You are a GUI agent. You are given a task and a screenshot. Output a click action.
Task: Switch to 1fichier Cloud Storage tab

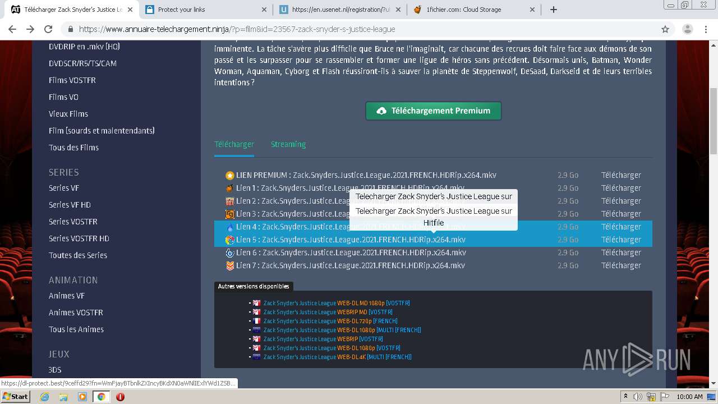(x=474, y=10)
